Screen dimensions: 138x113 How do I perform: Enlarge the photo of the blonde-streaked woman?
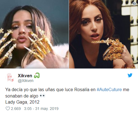tap(34, 34)
